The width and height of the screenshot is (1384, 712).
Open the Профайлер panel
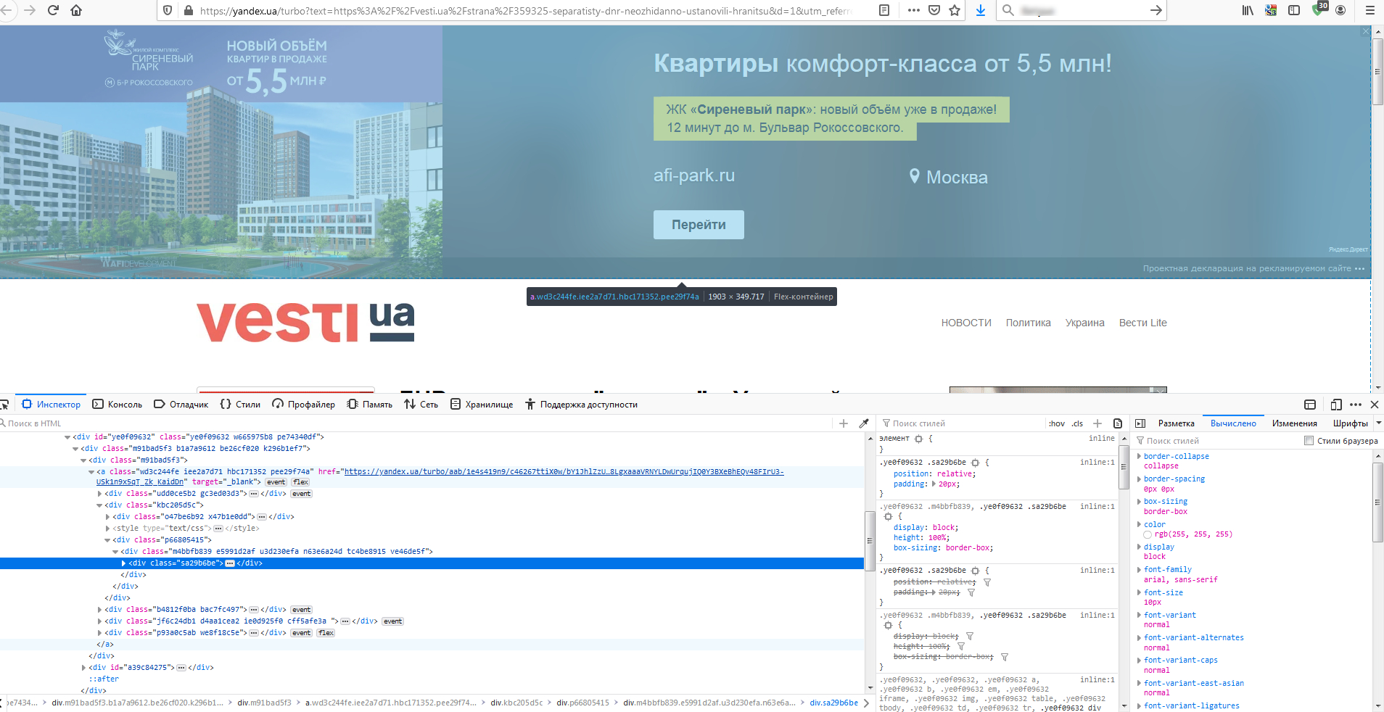(x=305, y=405)
